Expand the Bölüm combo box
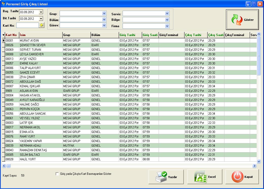The image size is (264, 189). 104,20
